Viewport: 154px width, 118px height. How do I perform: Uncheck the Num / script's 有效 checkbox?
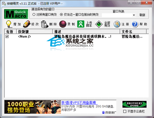[x=7, y=37]
